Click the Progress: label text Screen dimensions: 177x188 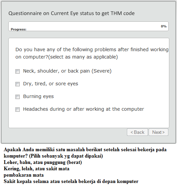18,29
